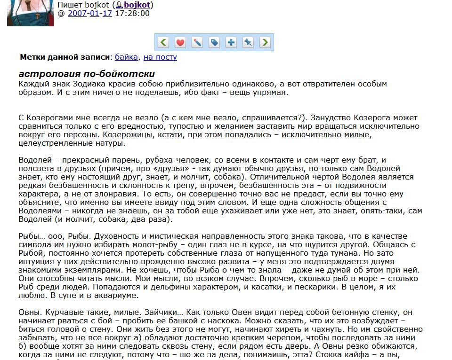Click the title астрология по-бойкотски

(87, 74)
